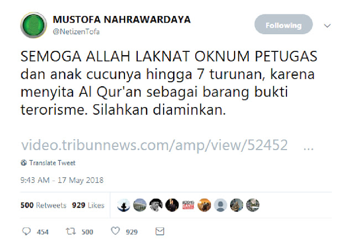Like the tweet with the heart icon
354x244 pixels.
[x=116, y=231]
